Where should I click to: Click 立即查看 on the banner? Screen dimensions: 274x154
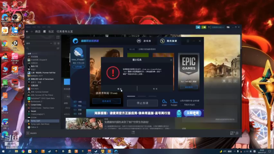point(192,113)
